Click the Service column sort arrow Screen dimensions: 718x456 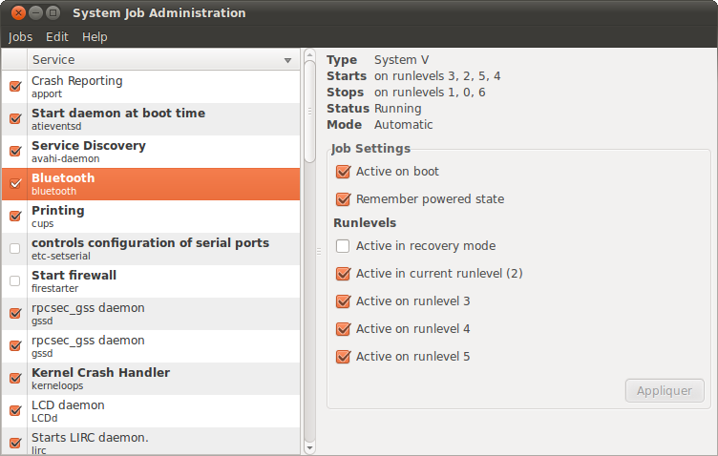tap(287, 60)
